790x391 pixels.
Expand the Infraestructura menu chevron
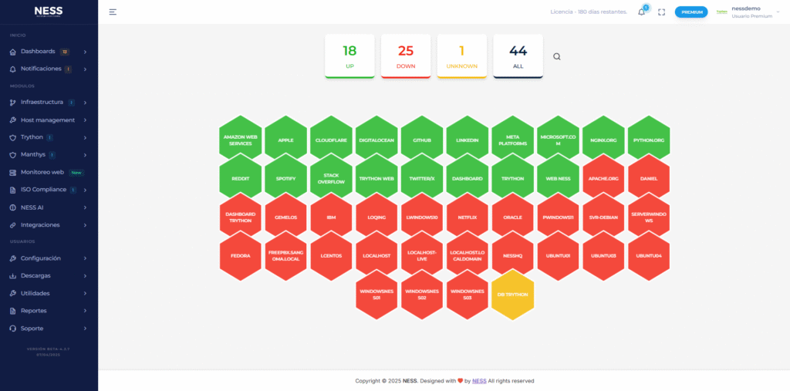tap(85, 103)
